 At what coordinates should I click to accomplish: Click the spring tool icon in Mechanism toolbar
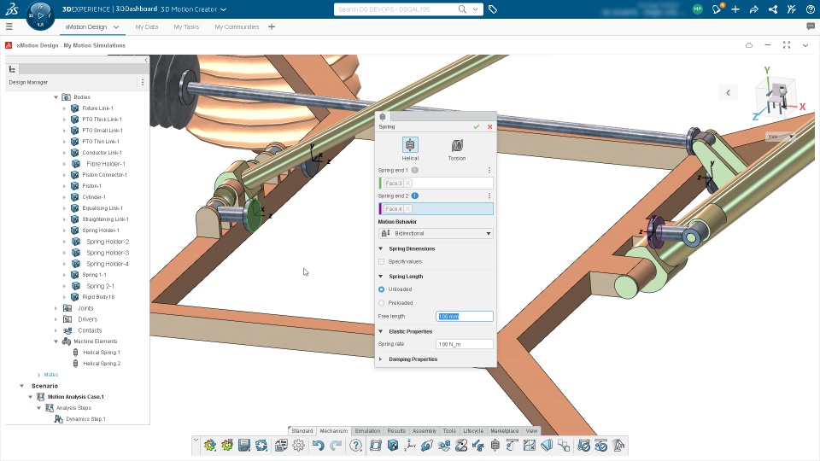[495, 446]
